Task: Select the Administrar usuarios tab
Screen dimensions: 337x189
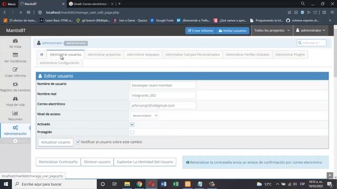Action: [x=65, y=55]
